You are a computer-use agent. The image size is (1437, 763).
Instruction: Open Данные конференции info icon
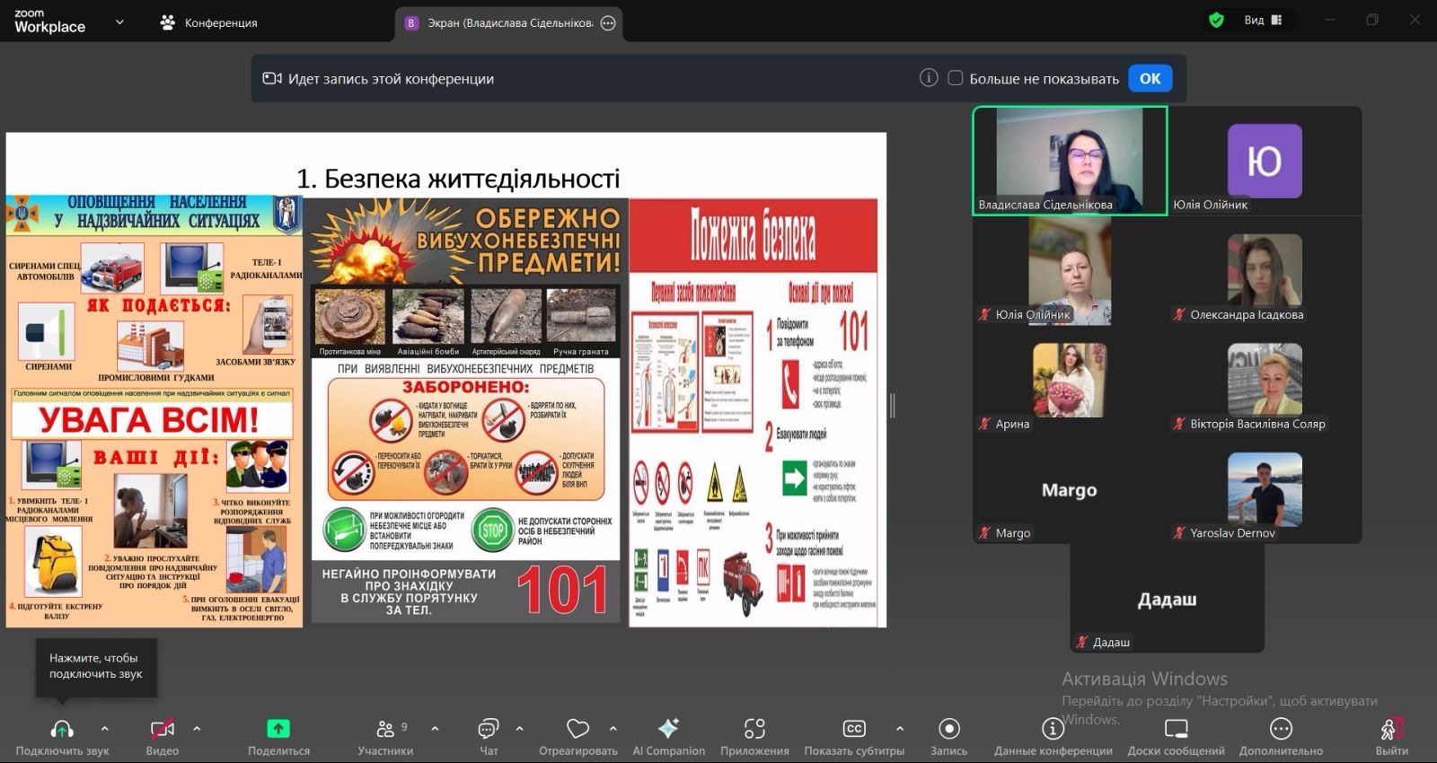click(1053, 729)
